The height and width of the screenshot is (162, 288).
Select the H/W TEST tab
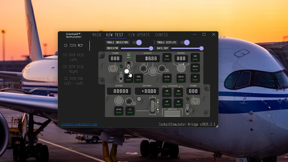114,35
